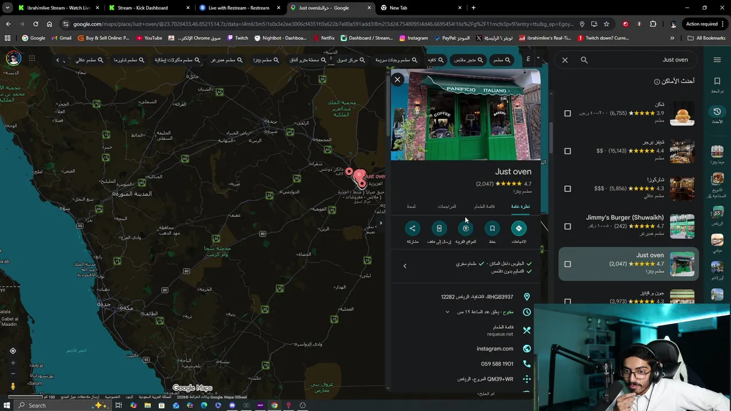Bookmark this page with star icon

[x=607, y=24]
